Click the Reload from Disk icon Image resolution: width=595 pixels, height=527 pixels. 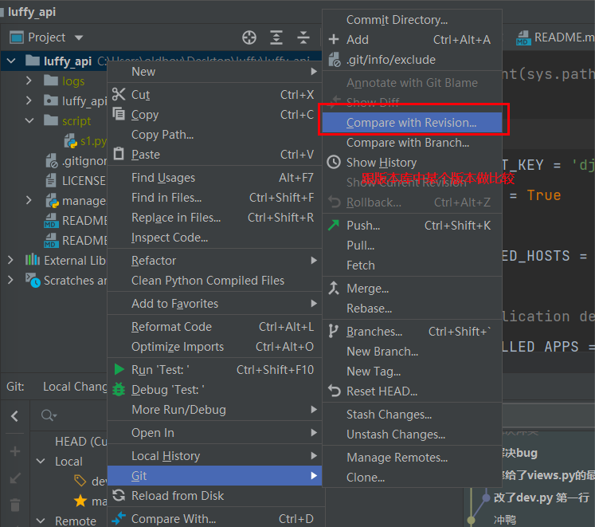(119, 495)
